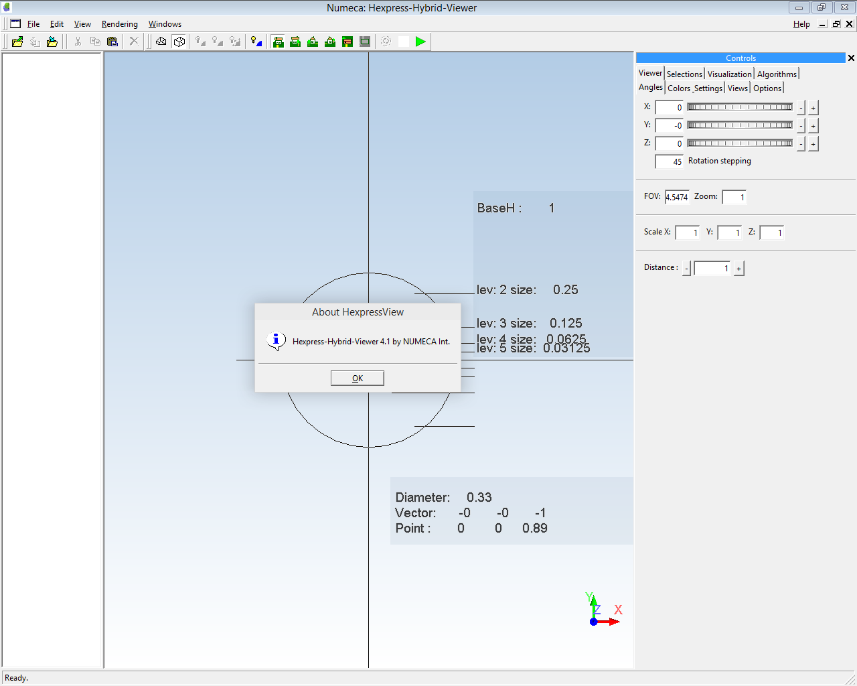
Task: Click the Scale Y input field
Action: 729,232
